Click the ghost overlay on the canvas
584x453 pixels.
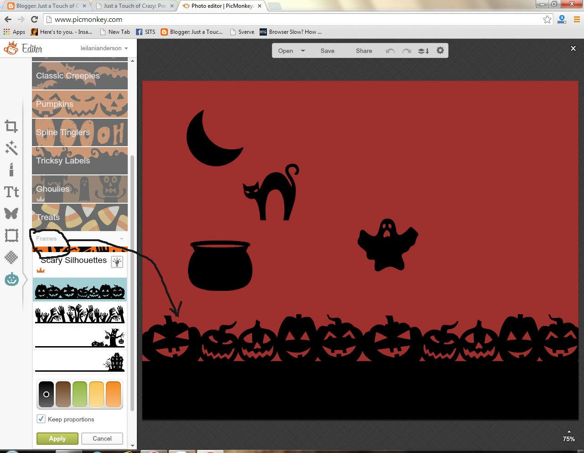[388, 245]
